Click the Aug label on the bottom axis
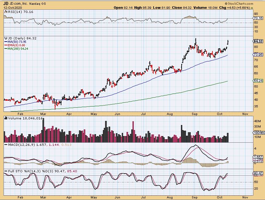 pyautogui.click(x=170, y=197)
